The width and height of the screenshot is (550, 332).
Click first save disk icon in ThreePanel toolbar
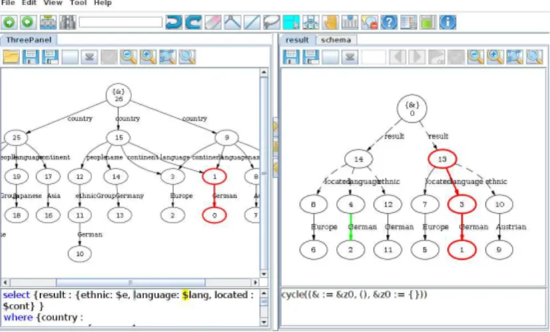31,57
